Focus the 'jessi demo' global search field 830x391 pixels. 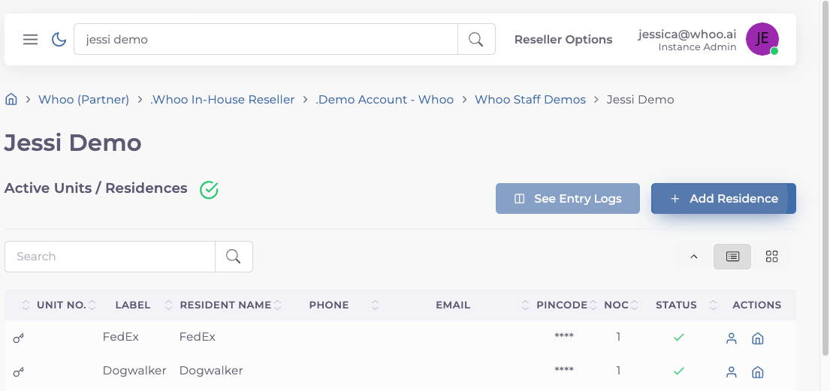click(266, 39)
